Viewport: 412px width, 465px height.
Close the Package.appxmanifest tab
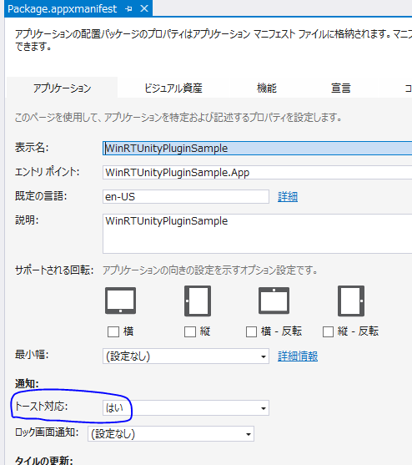[144, 8]
